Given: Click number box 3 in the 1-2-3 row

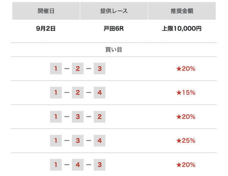Looking at the screenshot, I should [x=99, y=69].
